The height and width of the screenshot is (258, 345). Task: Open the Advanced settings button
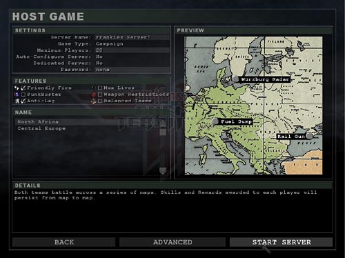[x=172, y=242]
